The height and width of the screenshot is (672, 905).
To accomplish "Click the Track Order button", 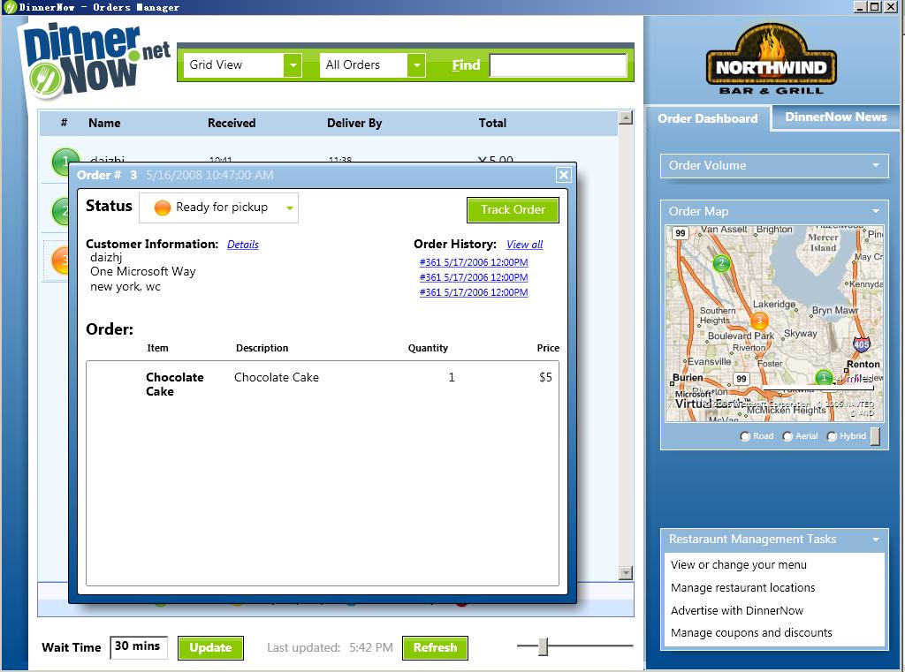I will click(x=513, y=210).
